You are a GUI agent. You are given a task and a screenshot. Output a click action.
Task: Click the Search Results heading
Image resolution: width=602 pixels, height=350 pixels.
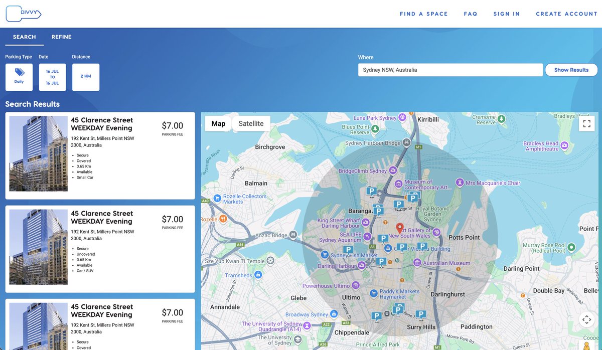33,104
